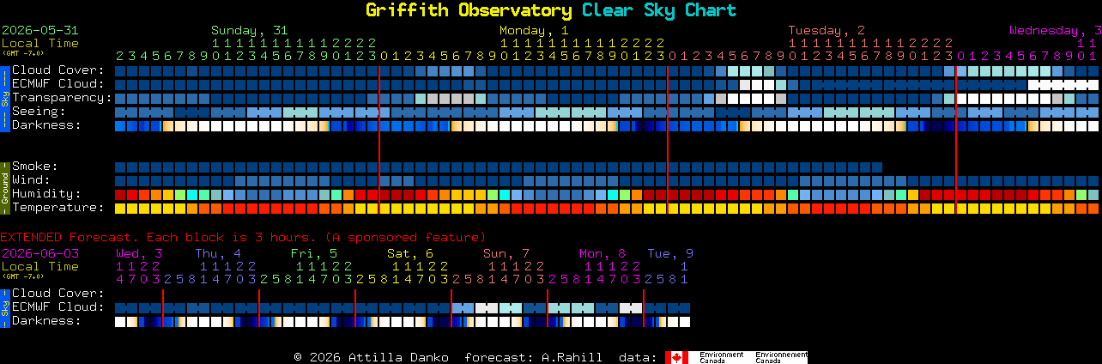Click the first block of the Wind row

(120, 181)
